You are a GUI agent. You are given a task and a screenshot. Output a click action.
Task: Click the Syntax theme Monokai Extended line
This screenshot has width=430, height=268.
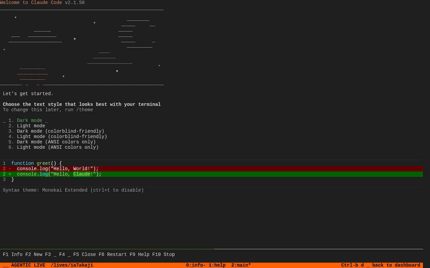coord(73,190)
